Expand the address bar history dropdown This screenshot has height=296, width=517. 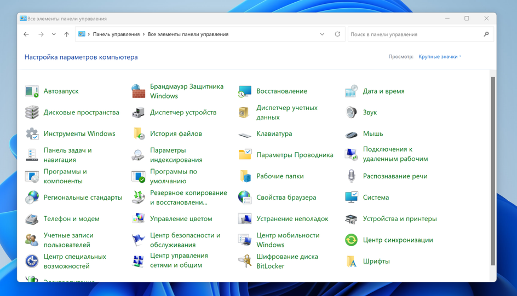[322, 34]
